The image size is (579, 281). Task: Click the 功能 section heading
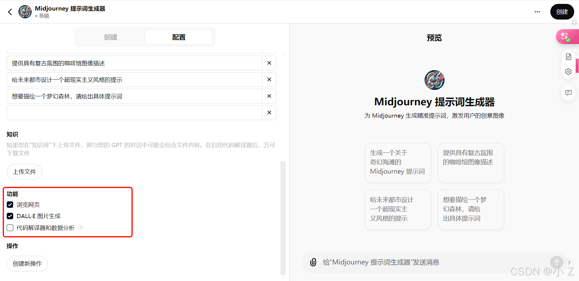pyautogui.click(x=12, y=194)
